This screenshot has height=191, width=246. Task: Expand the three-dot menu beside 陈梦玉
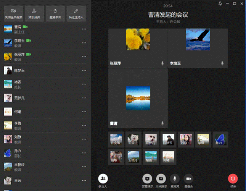84,71
